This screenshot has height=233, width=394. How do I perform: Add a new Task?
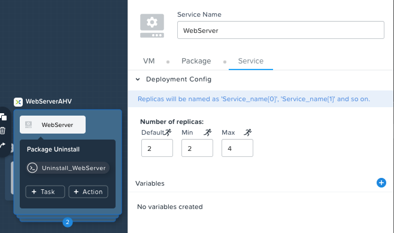(x=46, y=192)
